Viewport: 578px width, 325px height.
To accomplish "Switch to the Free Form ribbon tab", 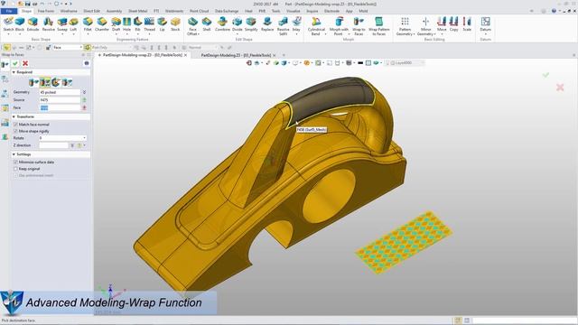I will coord(46,11).
